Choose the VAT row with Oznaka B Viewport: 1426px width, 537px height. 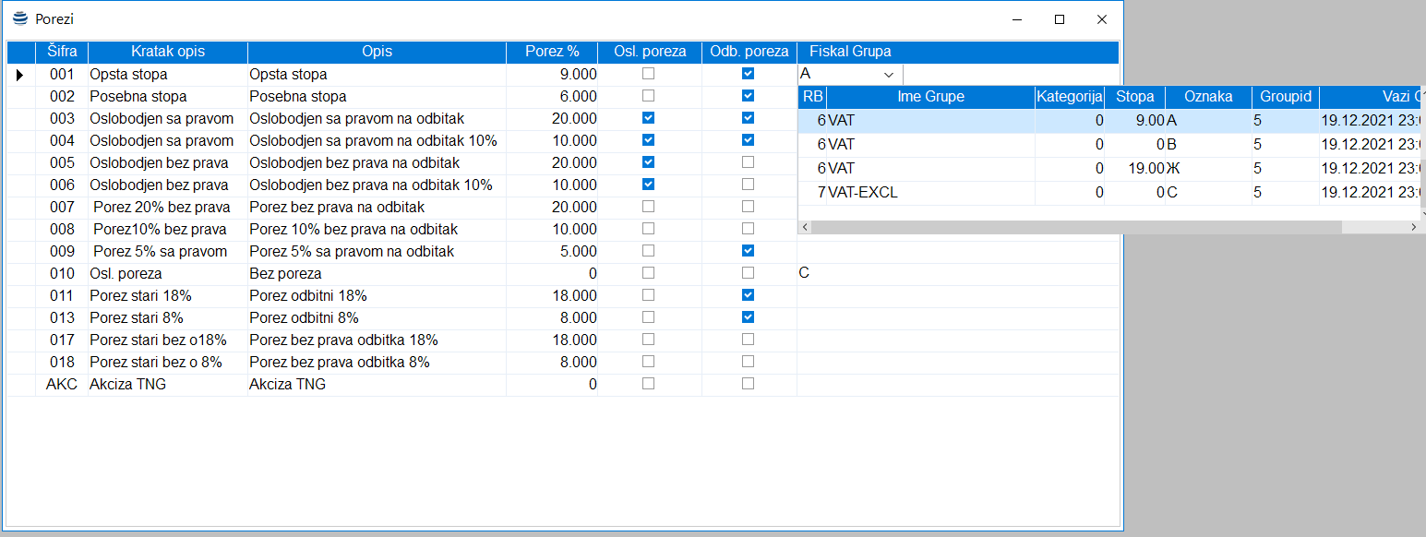tap(930, 145)
